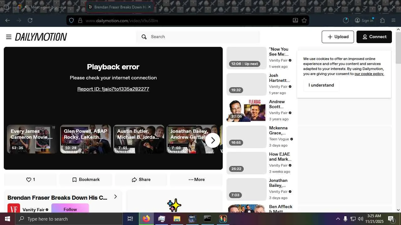Open the Andrew Scott Fleabag video thumbnail

[x=246, y=111]
